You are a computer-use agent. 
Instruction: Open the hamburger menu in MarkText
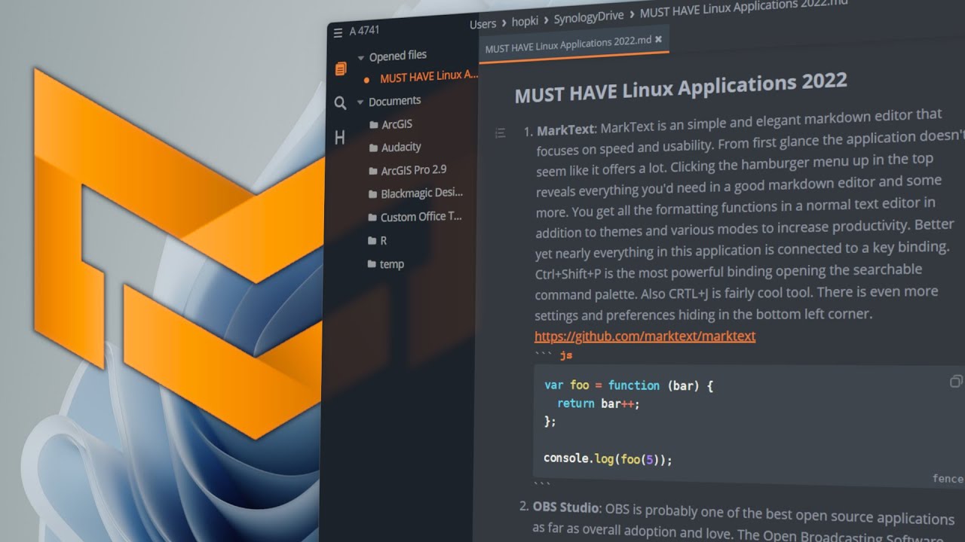tap(338, 32)
